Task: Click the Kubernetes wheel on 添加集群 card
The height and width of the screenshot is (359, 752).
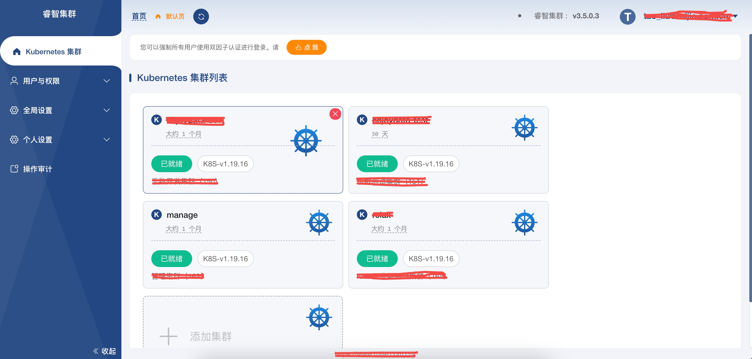Action: point(319,317)
